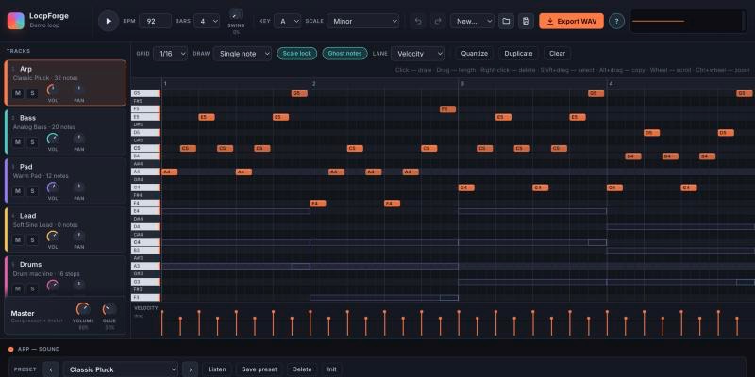This screenshot has width=755, height=377.
Task: Adjust Lead track volume knob
Action: (x=53, y=237)
